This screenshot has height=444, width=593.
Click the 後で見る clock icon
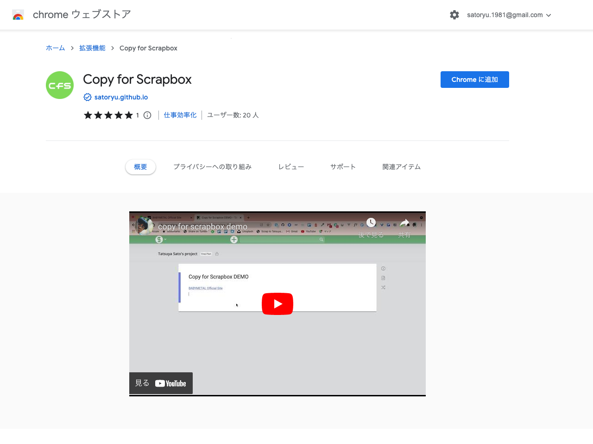point(371,223)
